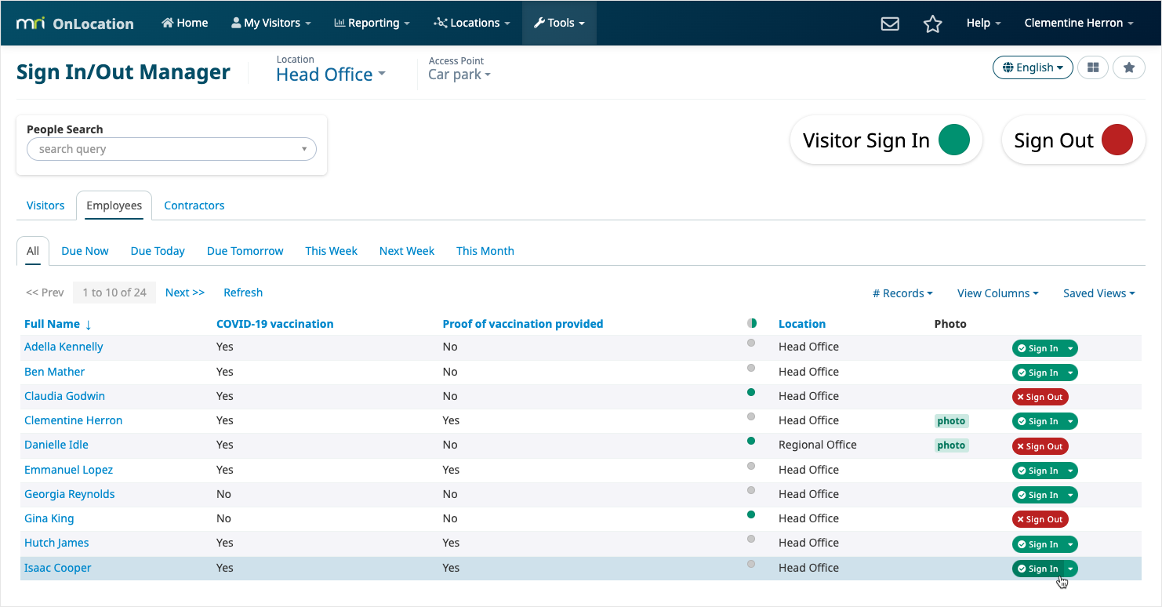This screenshot has height=607, width=1162.
Task: Filter by This Month
Action: click(485, 251)
